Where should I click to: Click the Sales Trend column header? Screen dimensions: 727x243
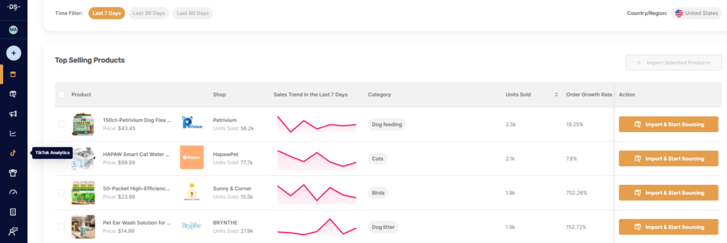(311, 95)
